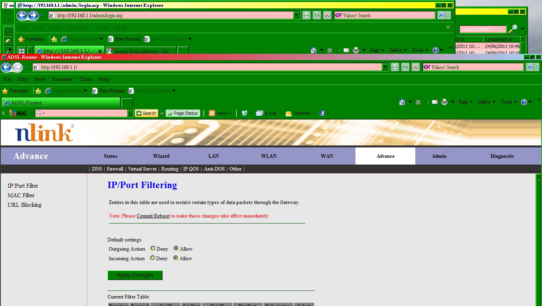Open MAC Filter in the sidebar
The height and width of the screenshot is (306, 542).
pos(21,195)
